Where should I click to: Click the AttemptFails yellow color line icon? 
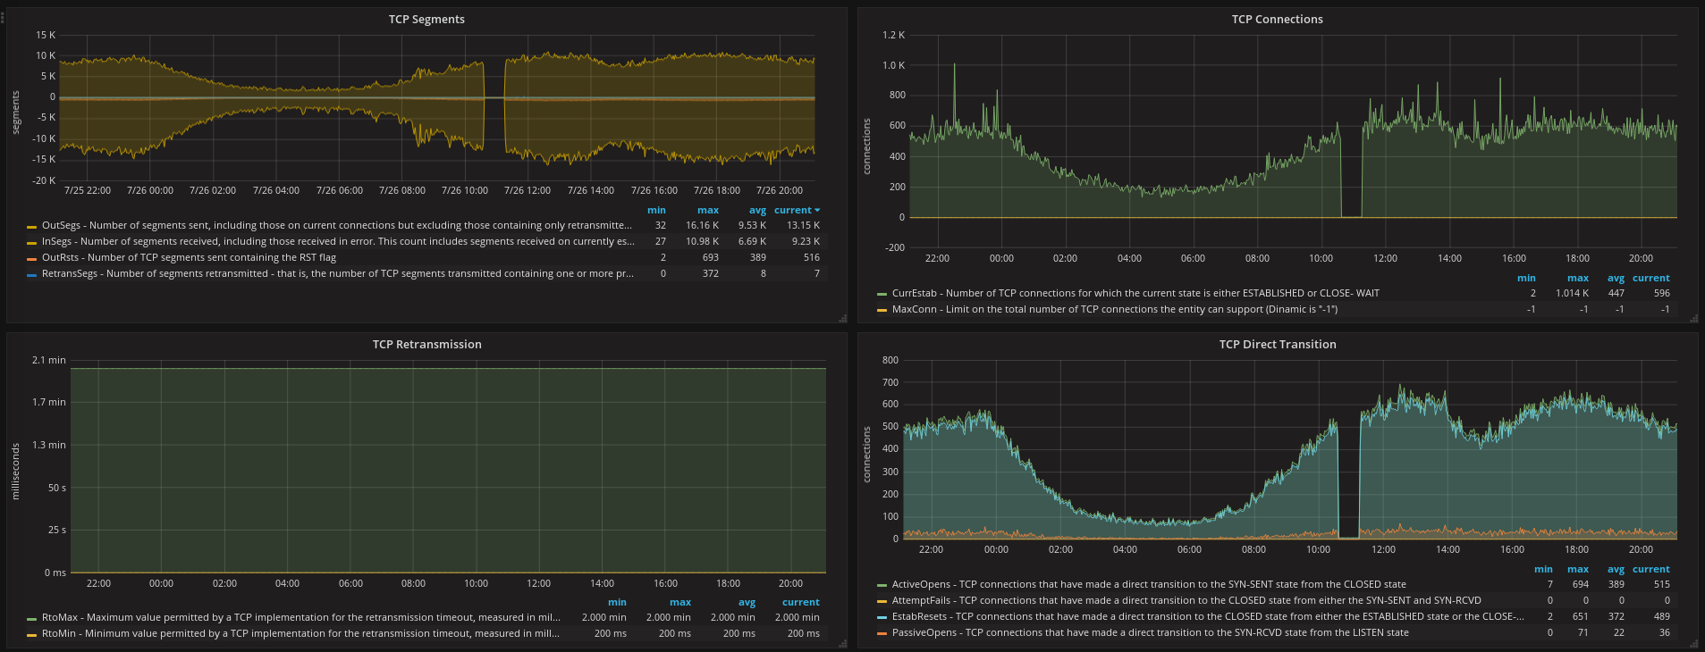(x=882, y=602)
